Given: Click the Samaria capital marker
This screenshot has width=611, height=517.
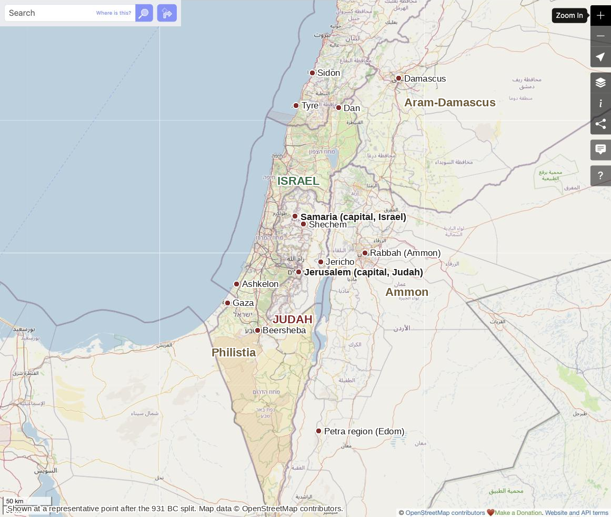Looking at the screenshot, I should click(x=295, y=216).
